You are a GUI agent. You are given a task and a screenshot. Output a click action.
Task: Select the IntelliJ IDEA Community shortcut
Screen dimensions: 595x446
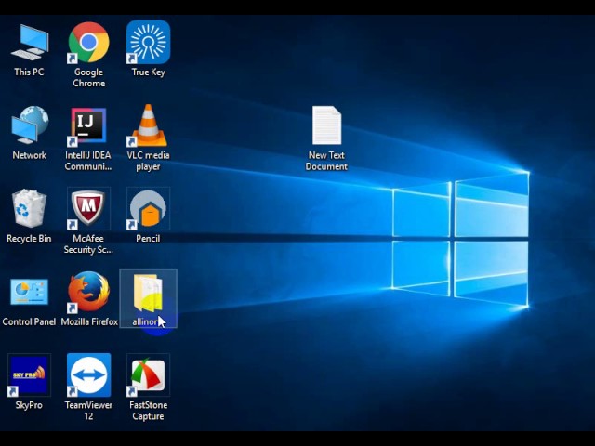pos(88,126)
